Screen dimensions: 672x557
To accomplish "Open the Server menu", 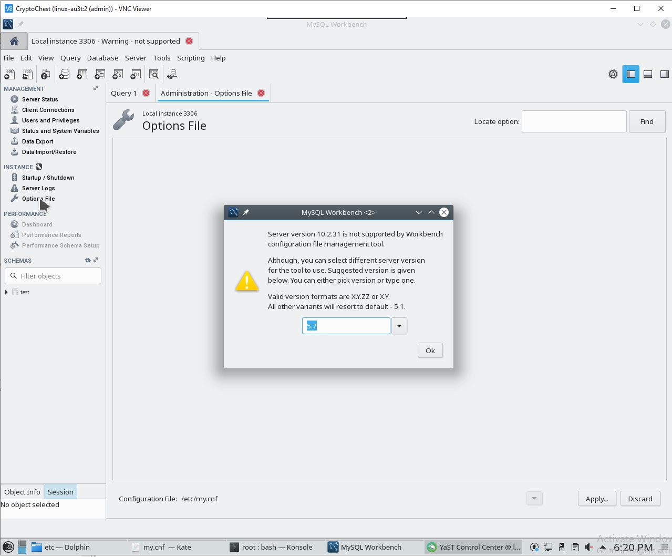I will pyautogui.click(x=136, y=58).
